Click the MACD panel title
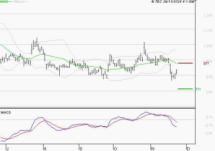 pyautogui.click(x=6, y=113)
